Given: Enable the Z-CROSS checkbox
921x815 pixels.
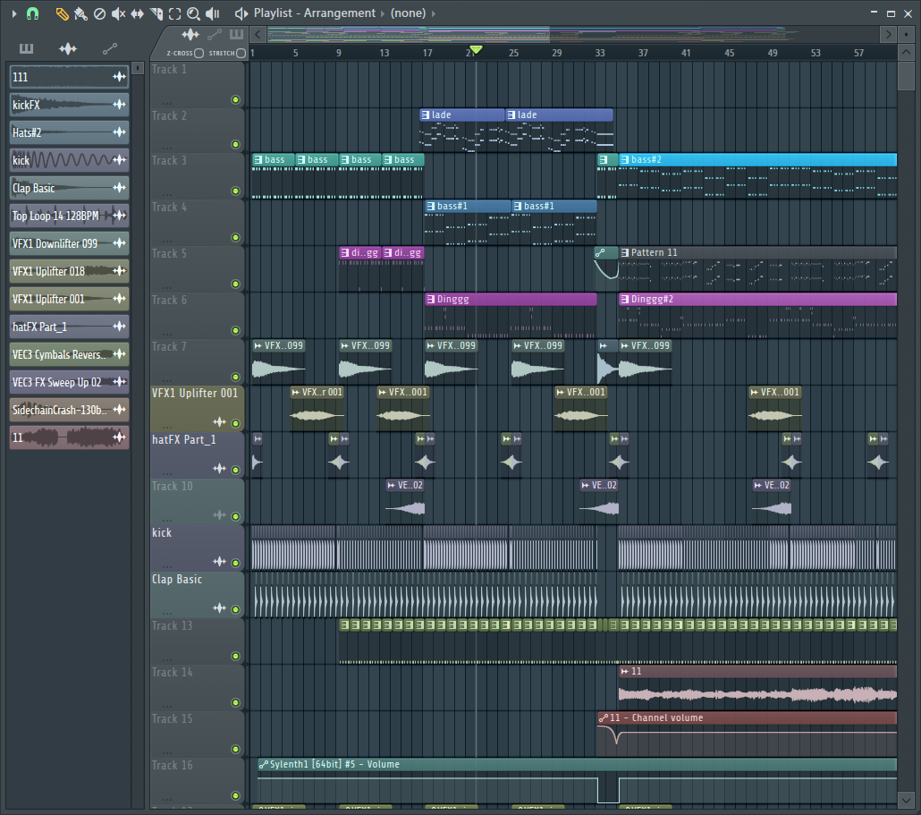Looking at the screenshot, I should pyautogui.click(x=199, y=53).
